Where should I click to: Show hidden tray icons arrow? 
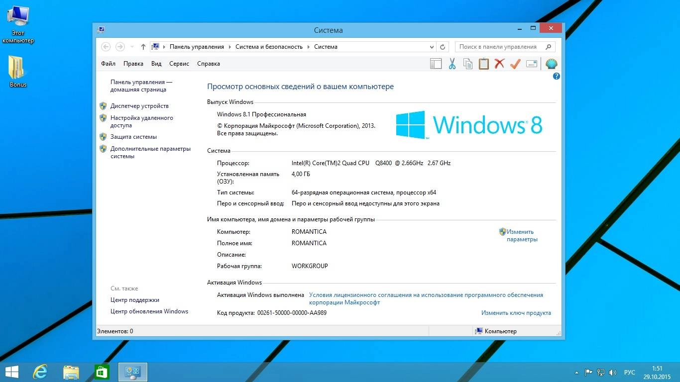576,372
